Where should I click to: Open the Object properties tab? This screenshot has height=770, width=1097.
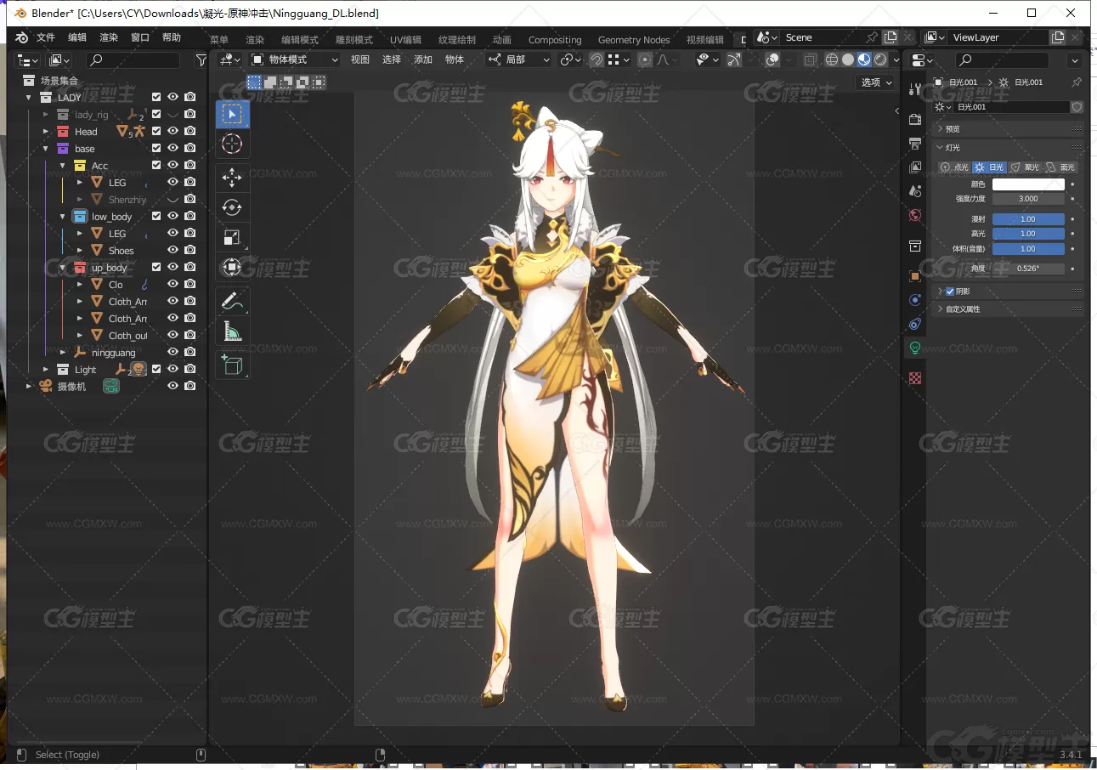point(915,276)
